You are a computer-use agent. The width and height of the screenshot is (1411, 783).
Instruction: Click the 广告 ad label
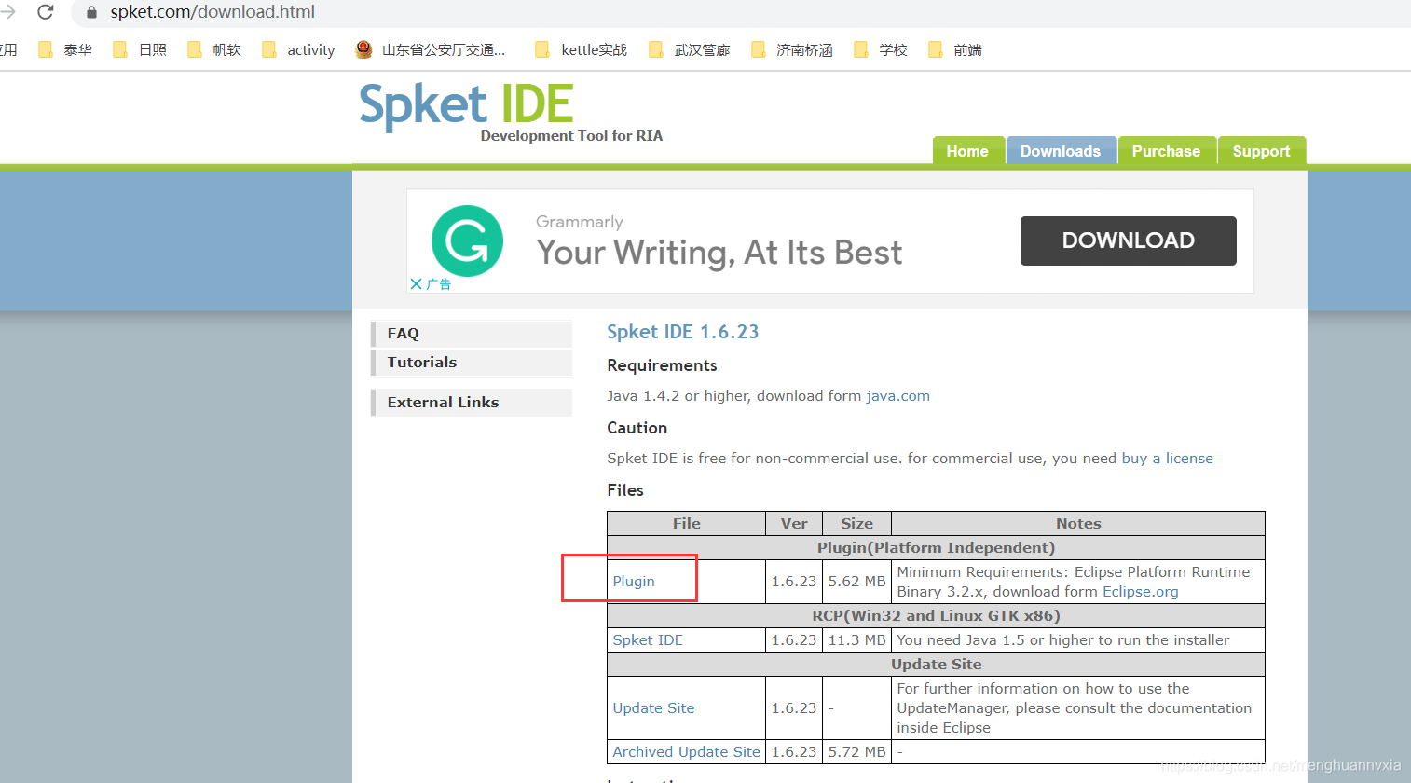pos(439,284)
